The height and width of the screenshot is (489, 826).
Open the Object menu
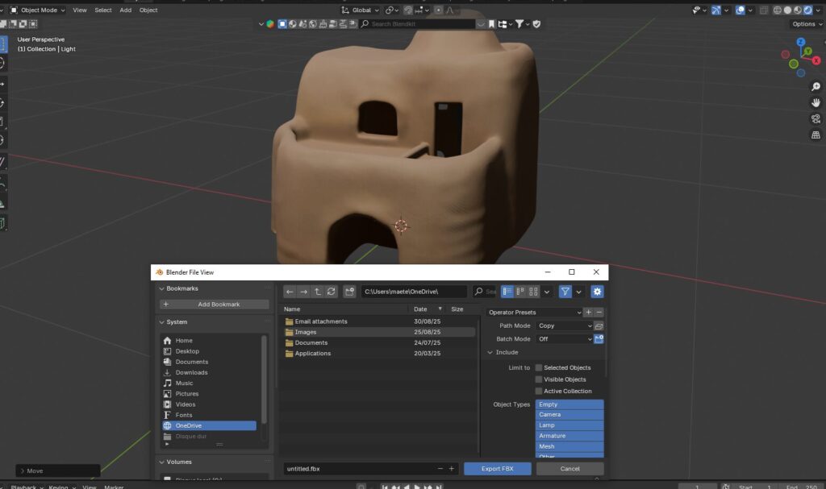tap(148, 10)
